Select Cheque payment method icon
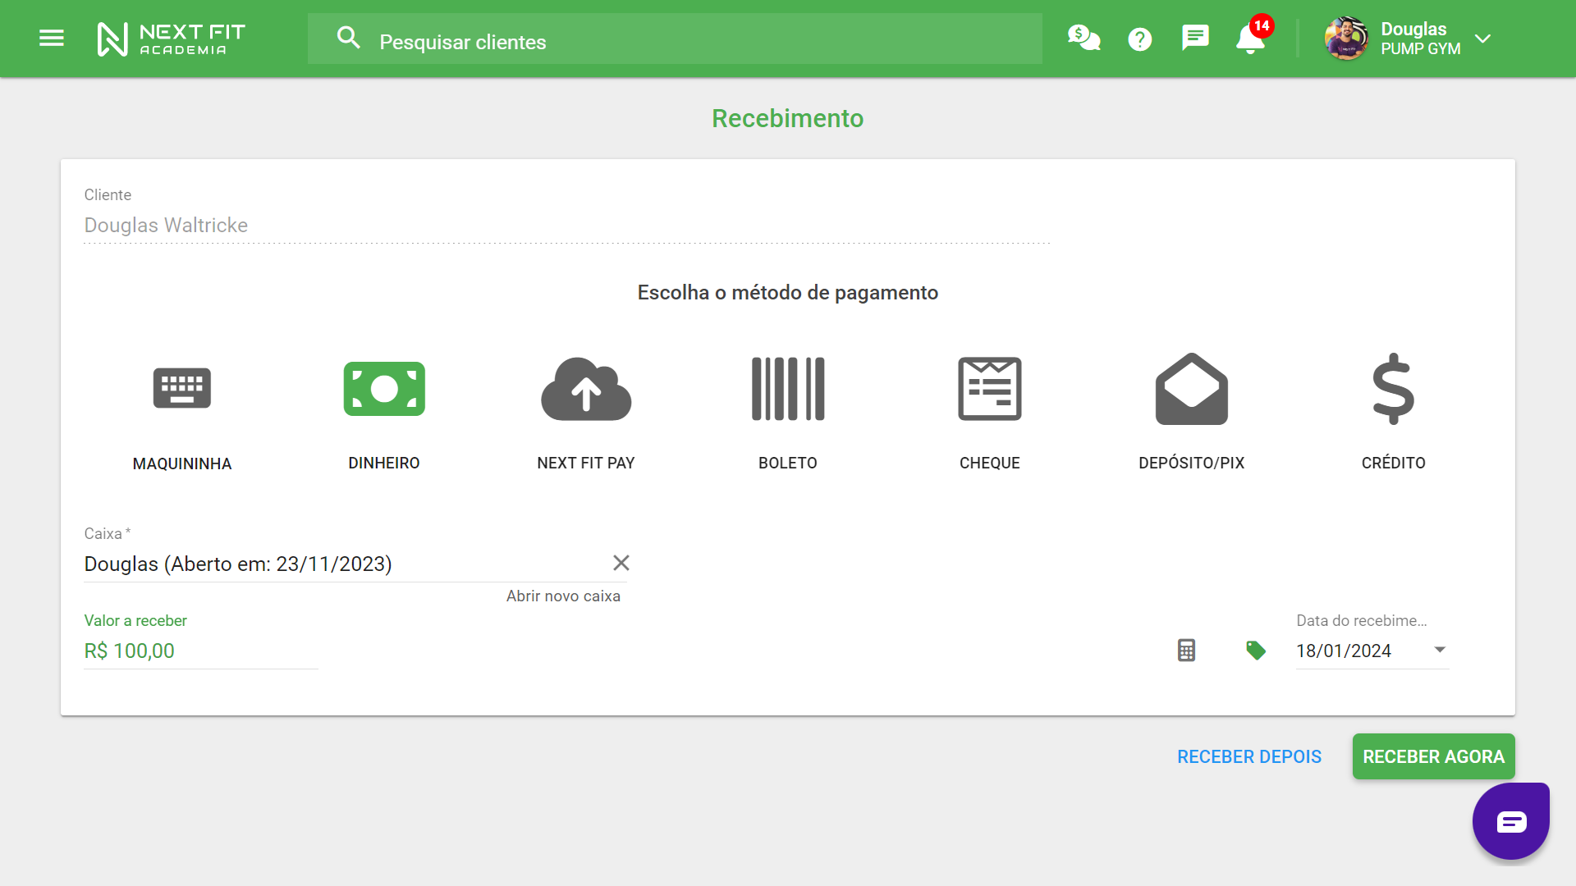This screenshot has width=1576, height=886. tap(989, 388)
